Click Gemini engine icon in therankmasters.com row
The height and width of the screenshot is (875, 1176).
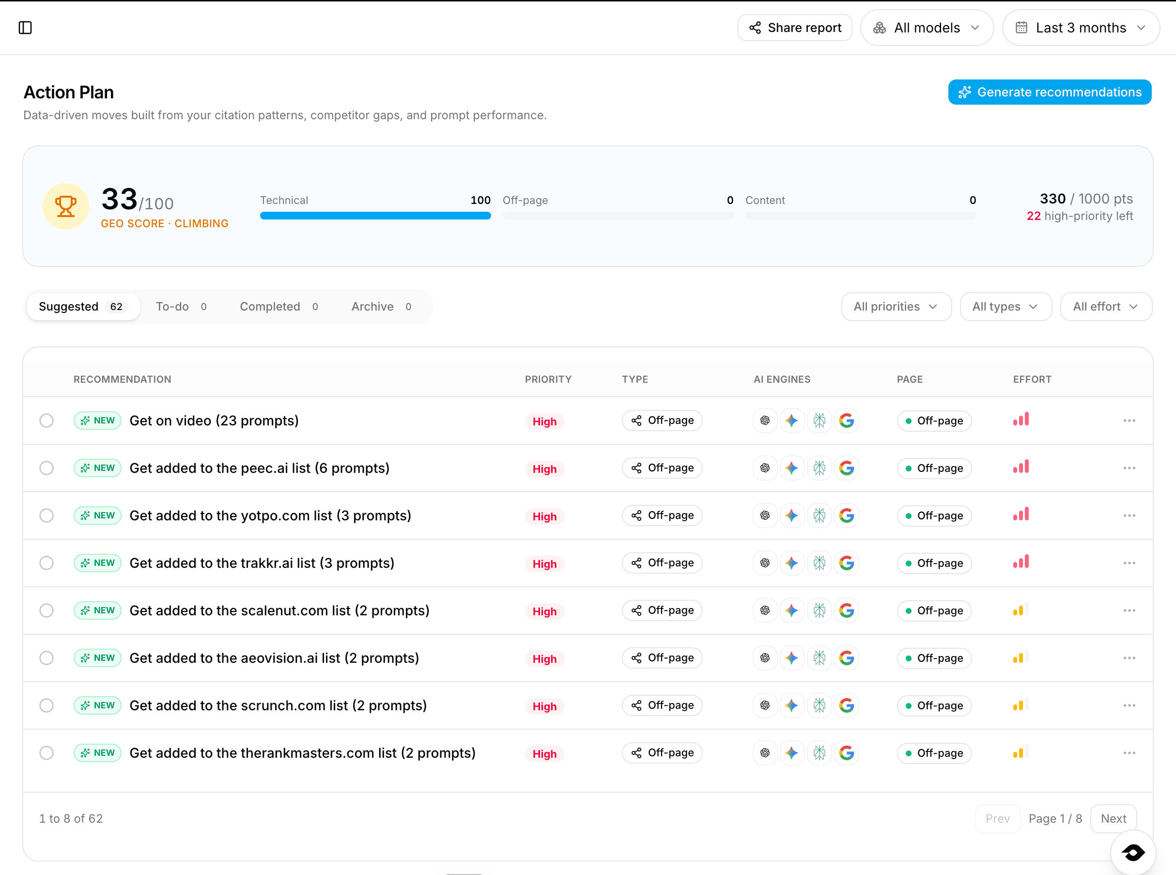tap(792, 753)
